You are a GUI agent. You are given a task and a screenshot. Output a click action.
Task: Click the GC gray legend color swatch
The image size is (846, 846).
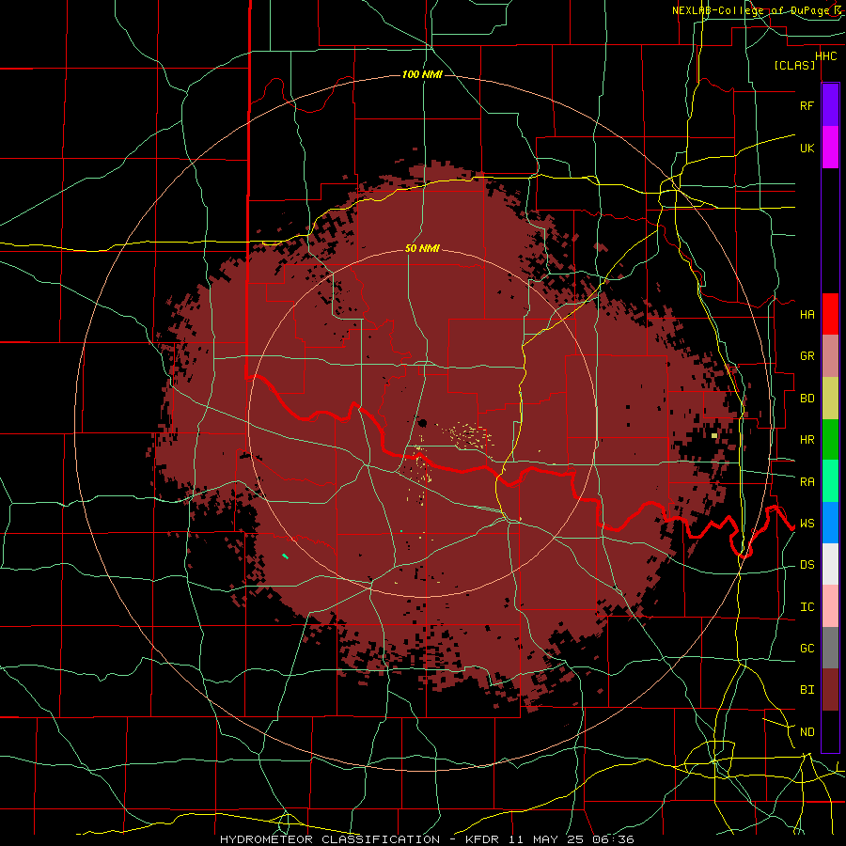(x=830, y=648)
